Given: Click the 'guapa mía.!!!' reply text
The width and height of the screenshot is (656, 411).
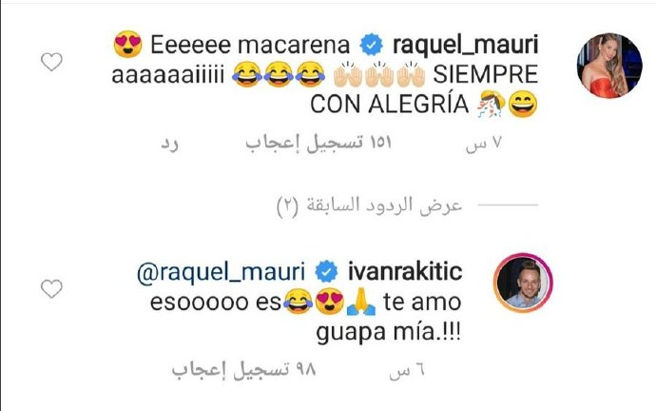Looking at the screenshot, I should click(389, 333).
